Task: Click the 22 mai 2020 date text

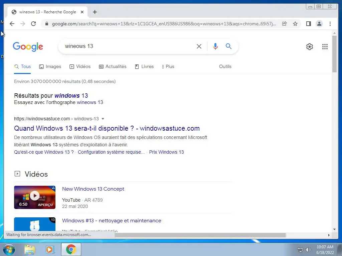Action: (x=75, y=206)
